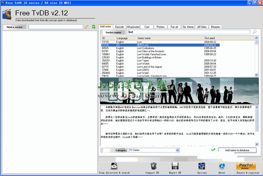The image size is (263, 176).
Task: Select the Lost Civilizations row
Action: 160,48
